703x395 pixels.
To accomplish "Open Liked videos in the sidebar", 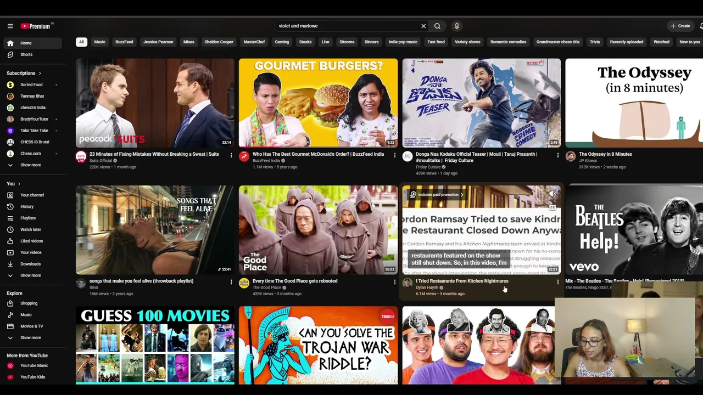I will [x=33, y=241].
